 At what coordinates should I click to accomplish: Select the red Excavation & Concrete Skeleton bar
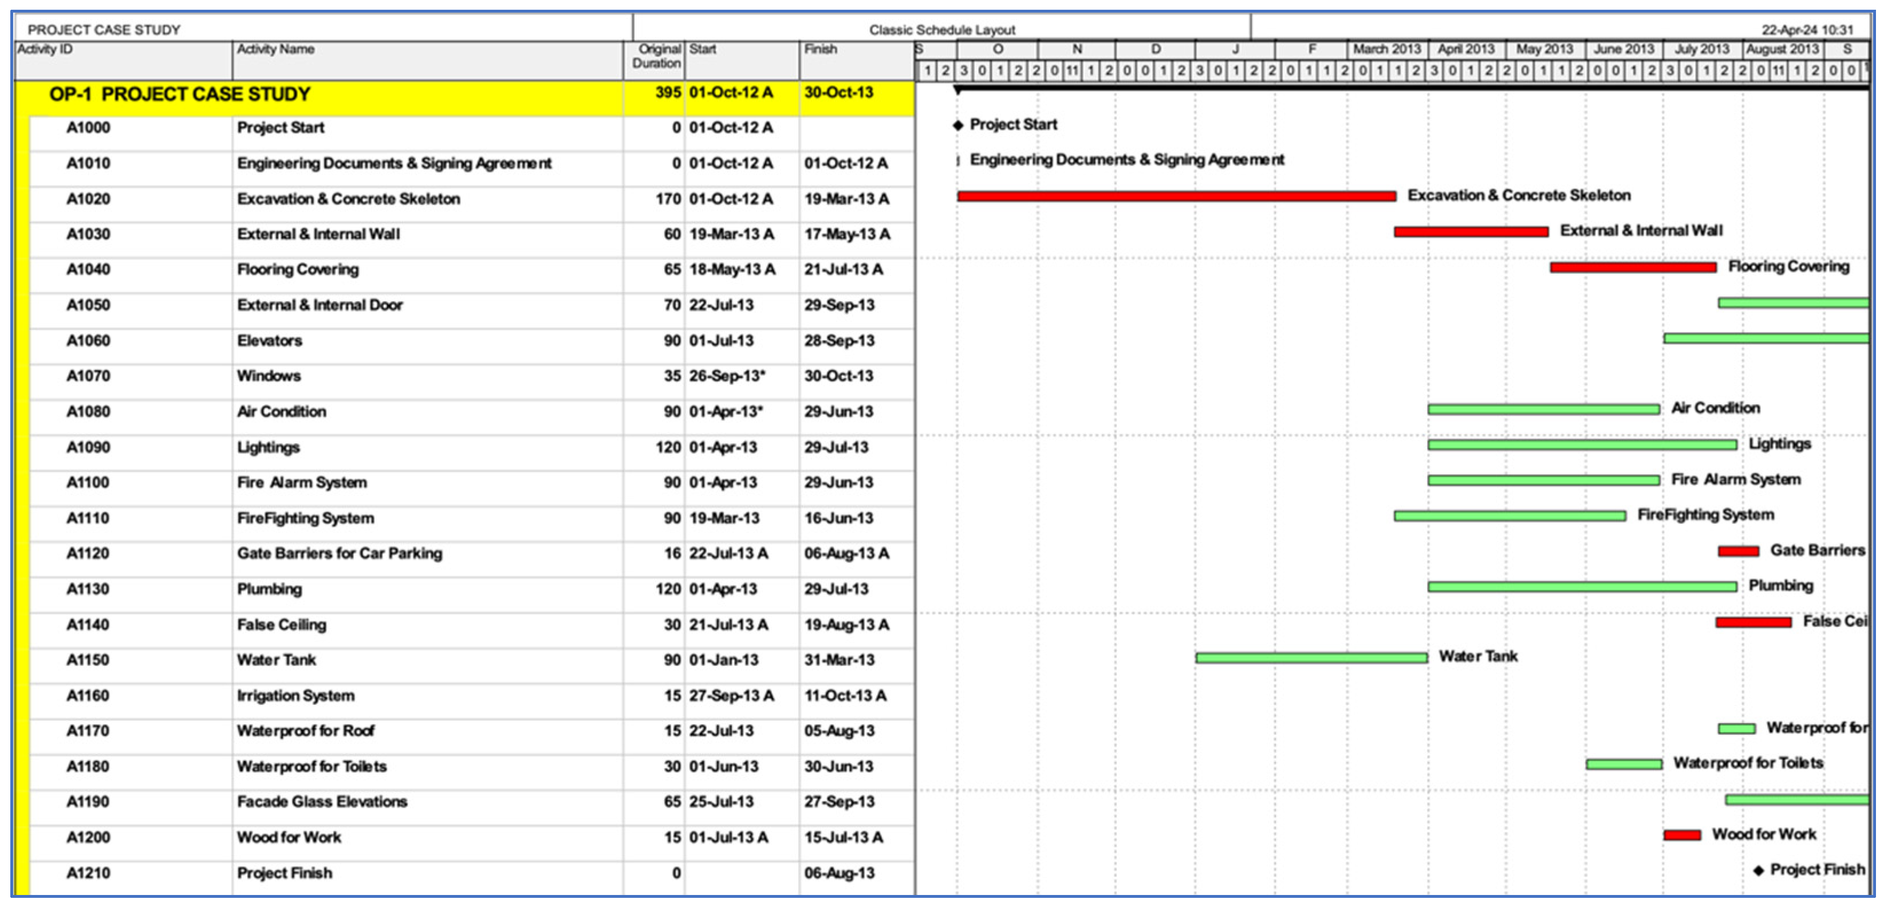coord(1176,196)
